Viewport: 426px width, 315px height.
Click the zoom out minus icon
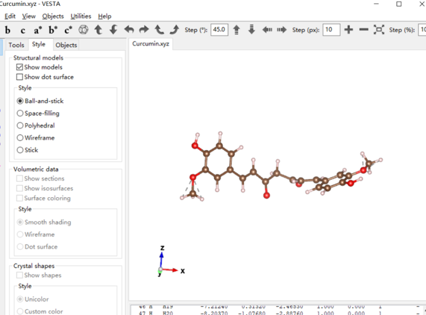pos(364,30)
